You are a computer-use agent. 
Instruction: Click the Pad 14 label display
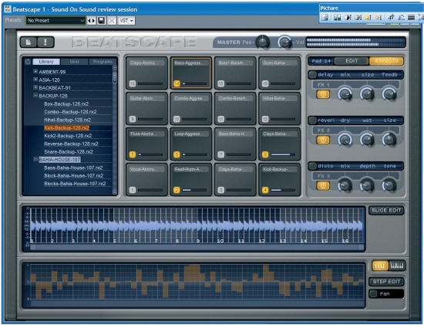(x=321, y=61)
